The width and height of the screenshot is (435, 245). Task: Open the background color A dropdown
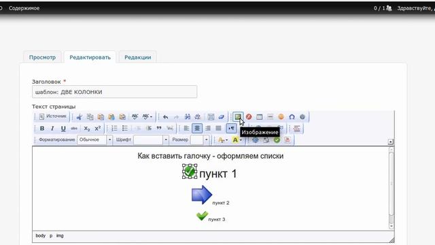(237, 140)
